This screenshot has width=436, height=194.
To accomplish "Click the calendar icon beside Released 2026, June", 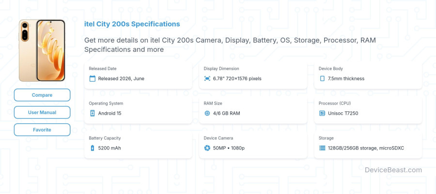I will (93, 78).
